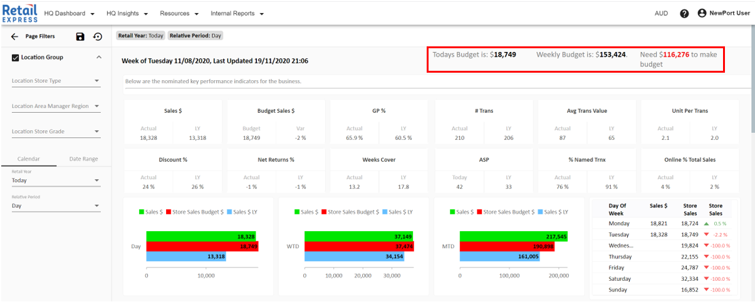This screenshot has height=302, width=755.
Task: Click the green Sales $ legend swatch in Day chart
Action: [x=142, y=212]
